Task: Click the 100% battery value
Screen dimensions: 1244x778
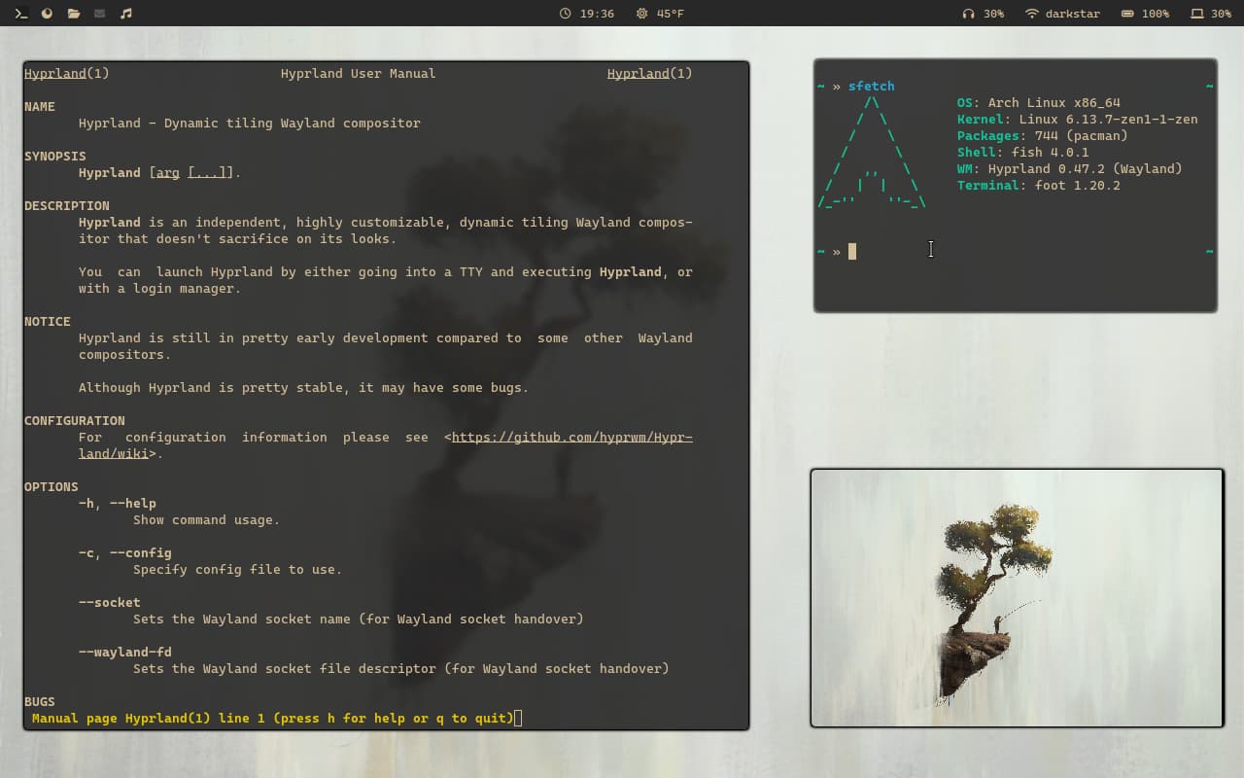Action: coord(1156,14)
